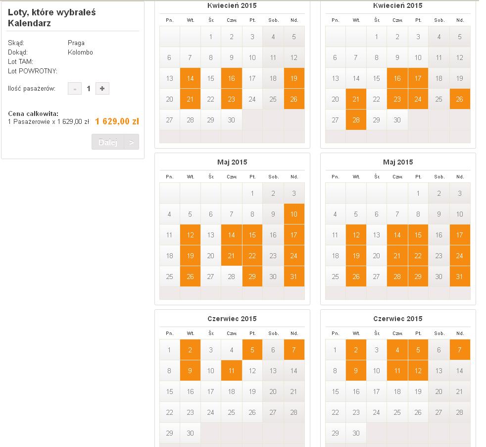Select June 9 in right Czerwiec calendar
Screen dimensions: 486x447
pyautogui.click(x=356, y=371)
